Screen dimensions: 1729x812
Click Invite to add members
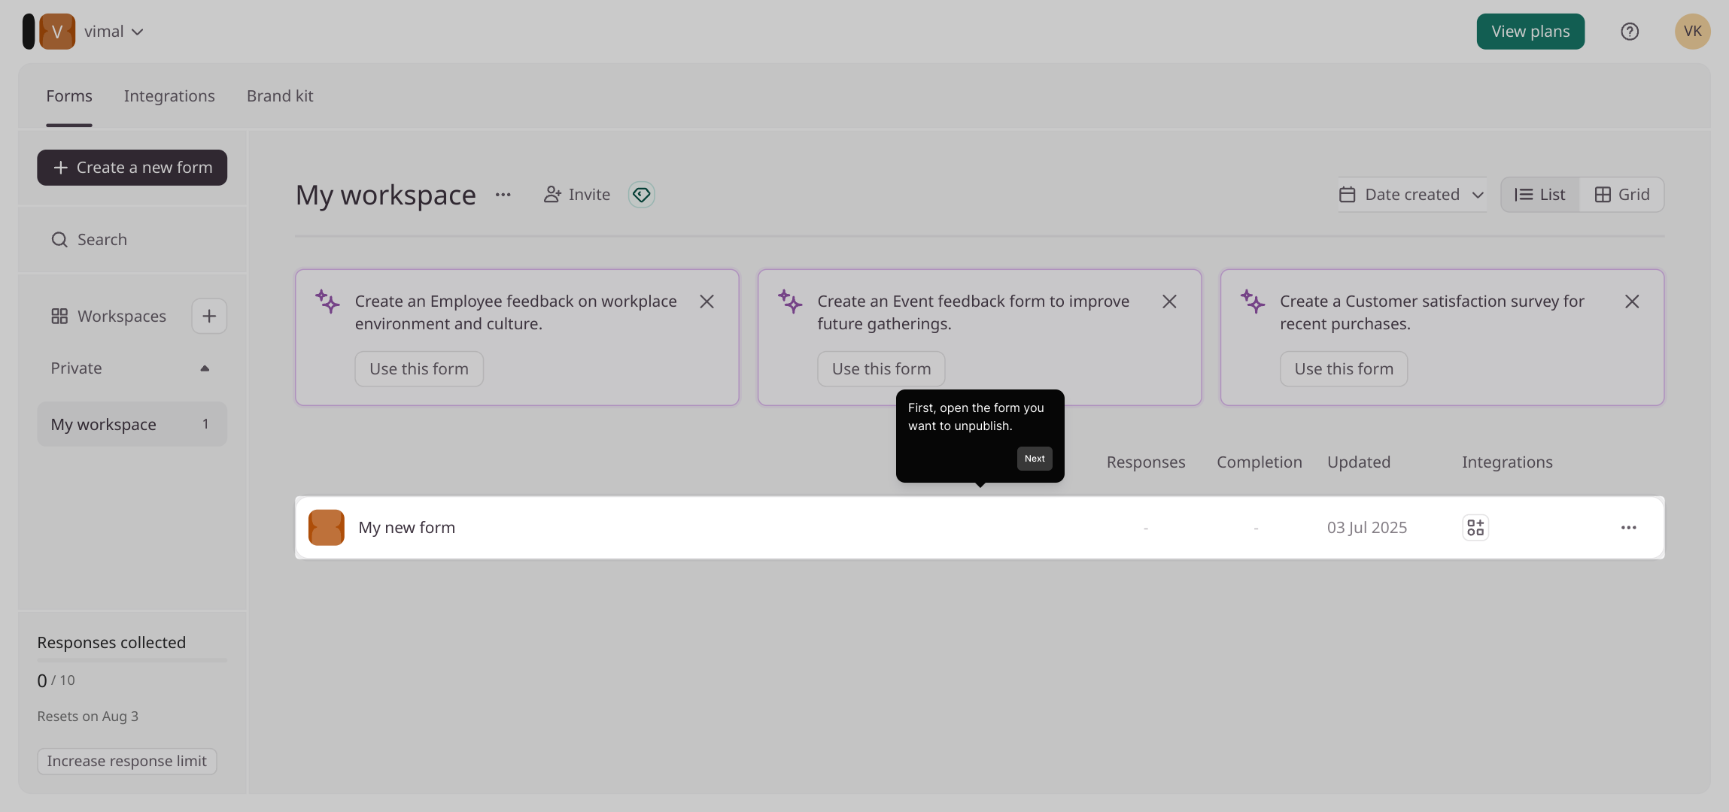coord(577,195)
